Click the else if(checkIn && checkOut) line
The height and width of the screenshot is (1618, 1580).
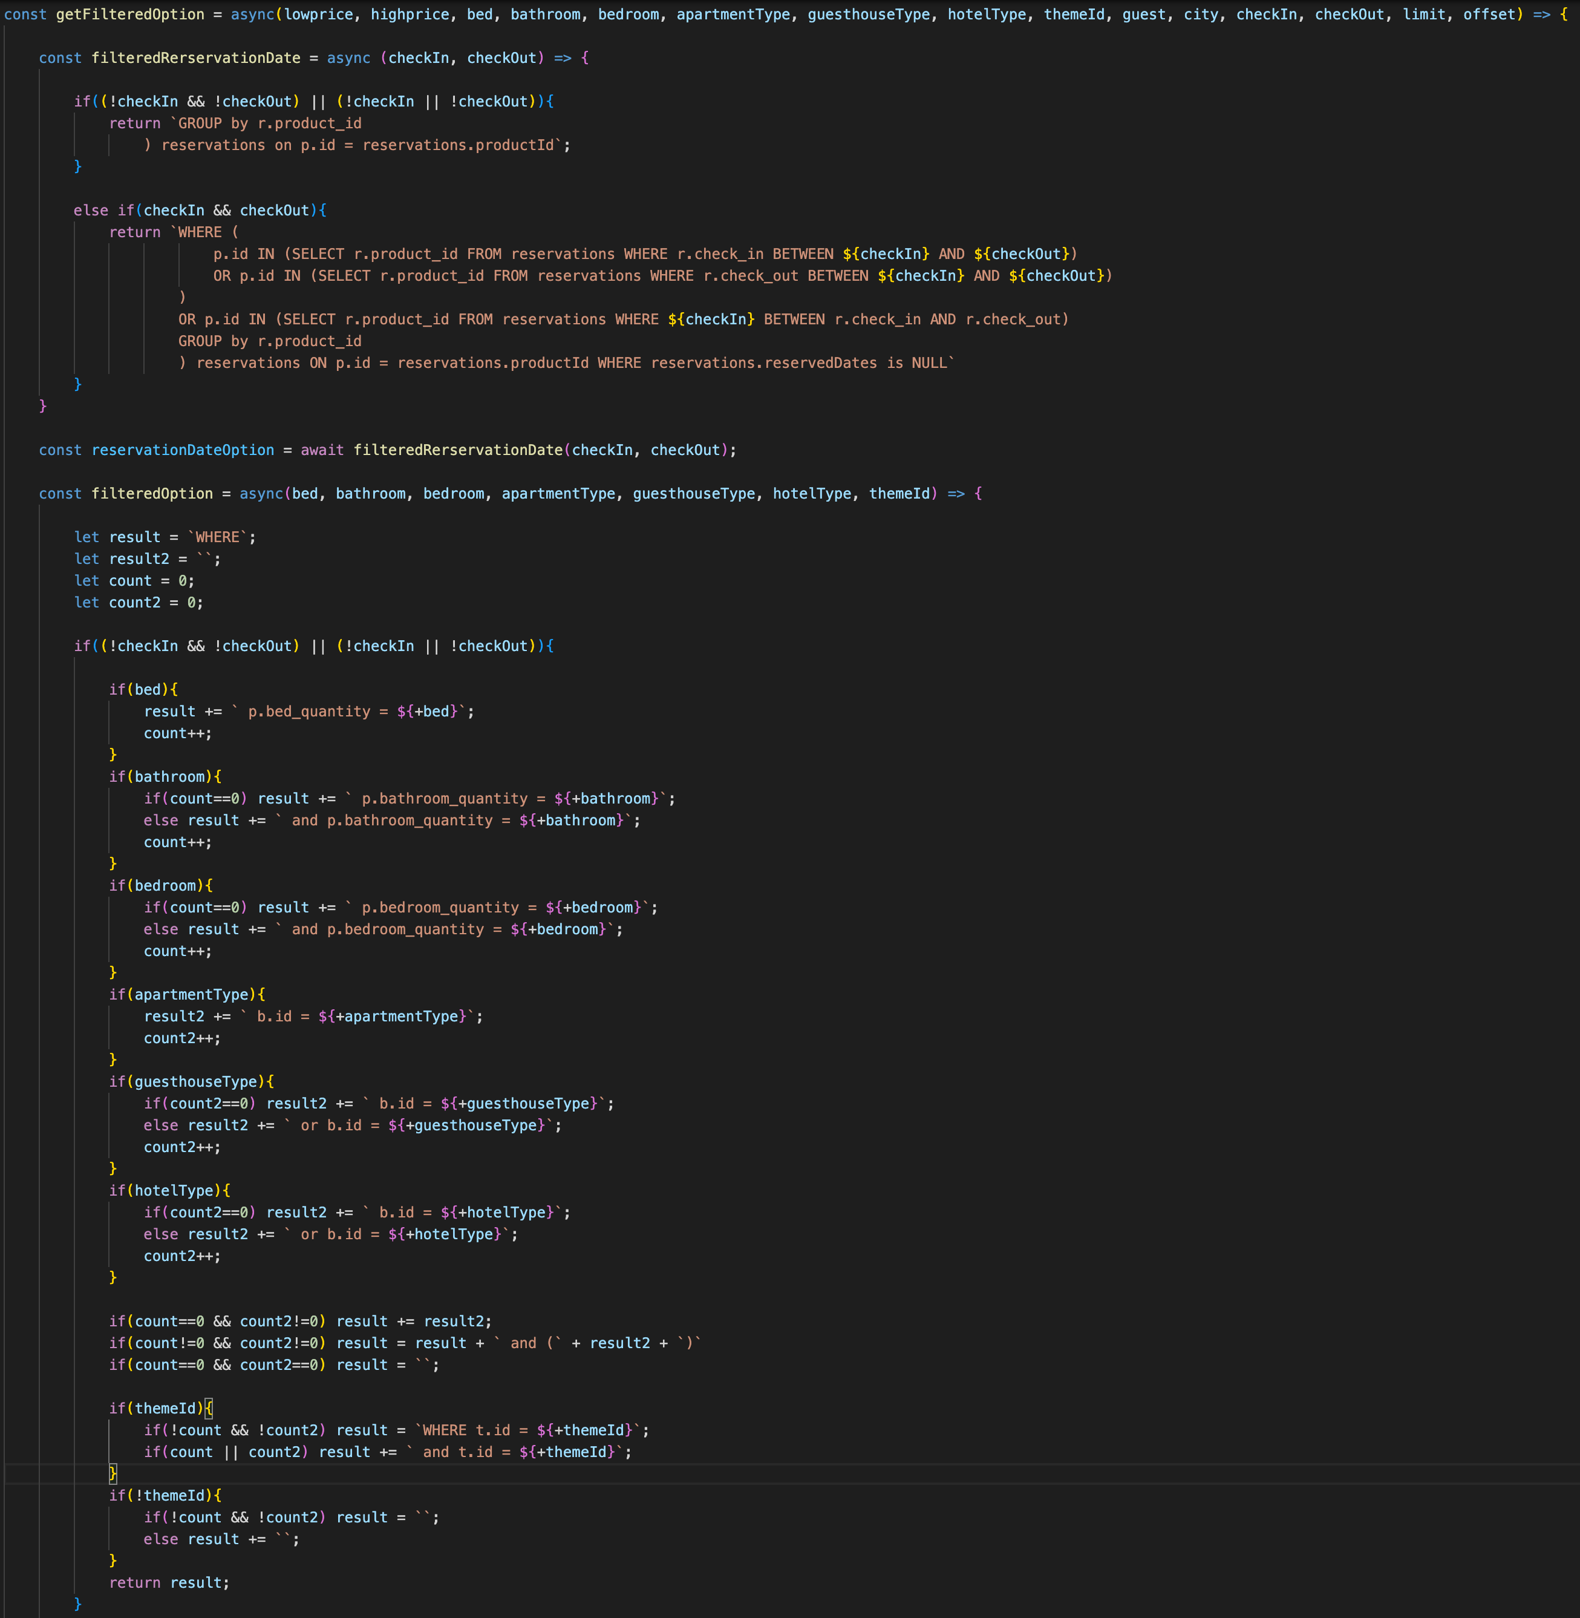[x=199, y=210]
